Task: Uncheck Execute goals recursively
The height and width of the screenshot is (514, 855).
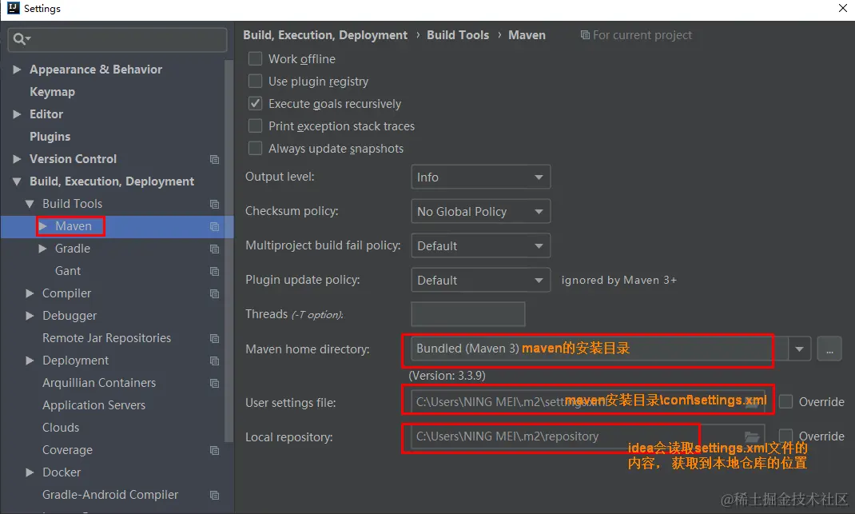Action: [x=255, y=103]
